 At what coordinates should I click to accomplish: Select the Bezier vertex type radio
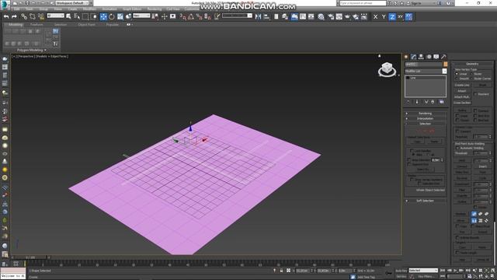471,74
